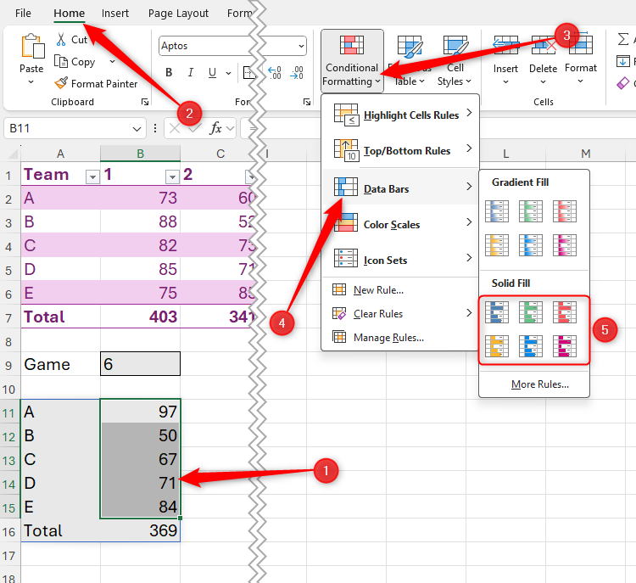Choose Manage Rules... from the menu

coord(389,337)
